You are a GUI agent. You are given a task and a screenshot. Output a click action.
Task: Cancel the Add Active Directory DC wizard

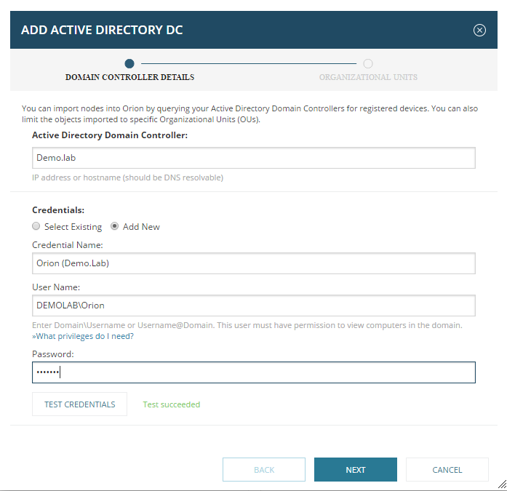pos(447,470)
